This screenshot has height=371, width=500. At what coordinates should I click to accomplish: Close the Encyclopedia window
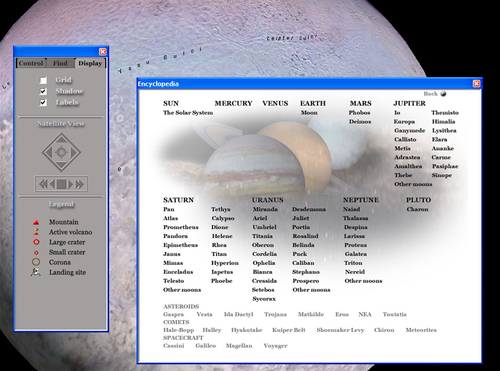tap(476, 83)
